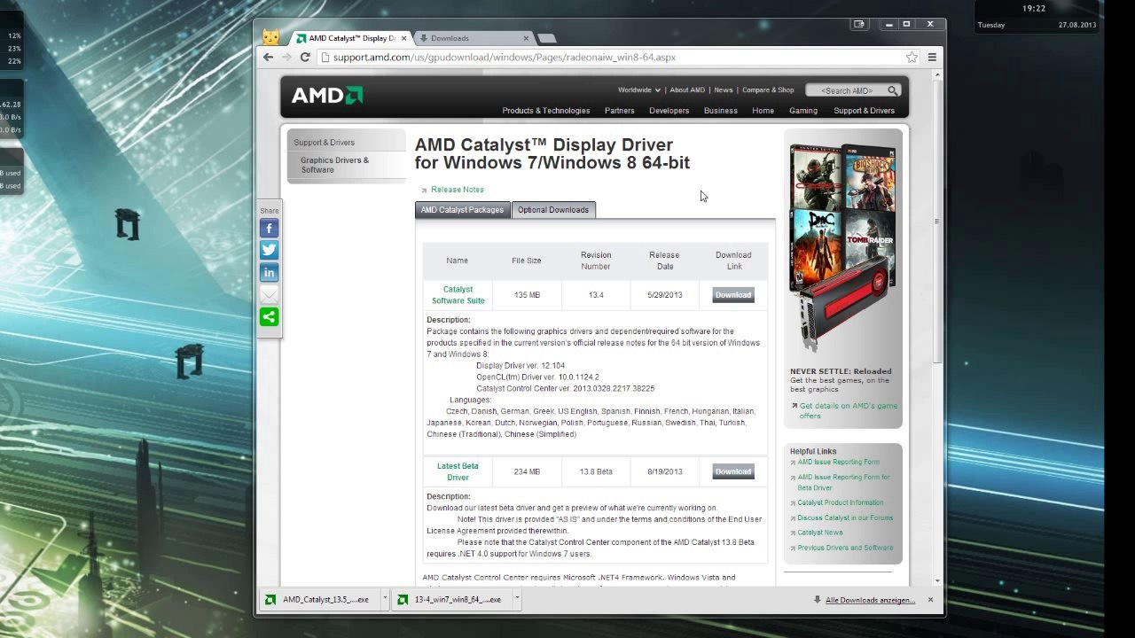Screen dimensions: 1135x638
Task: Click the address bar URL field
Action: click(x=612, y=57)
